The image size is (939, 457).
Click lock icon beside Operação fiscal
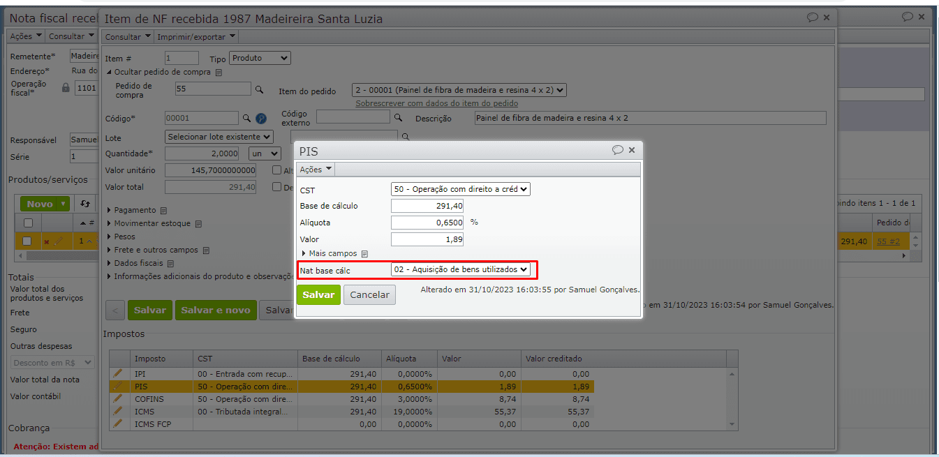click(x=66, y=88)
